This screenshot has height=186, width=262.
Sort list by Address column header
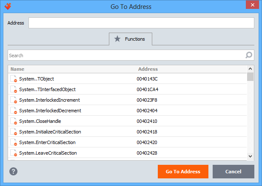click(148, 69)
